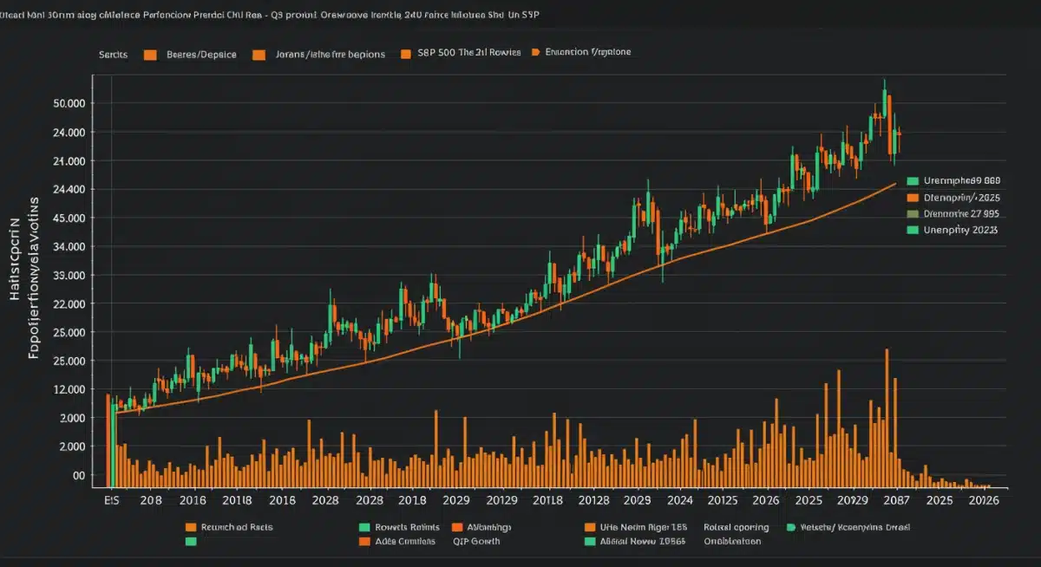Click the Jorans series legend icon
This screenshot has height=567, width=1041.
(259, 54)
